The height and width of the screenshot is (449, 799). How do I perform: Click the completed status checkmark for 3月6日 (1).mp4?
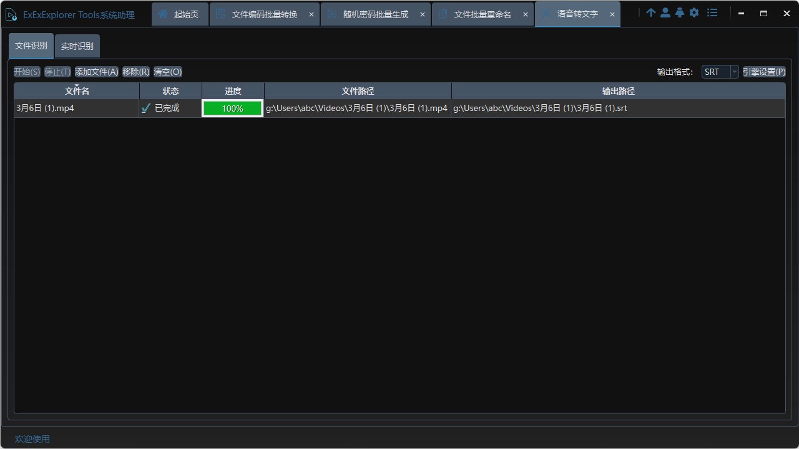tap(146, 108)
